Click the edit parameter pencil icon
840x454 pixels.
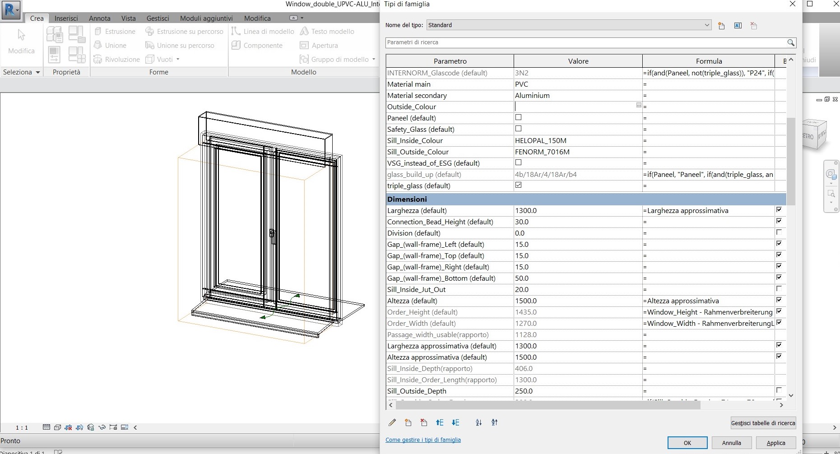[x=392, y=423]
